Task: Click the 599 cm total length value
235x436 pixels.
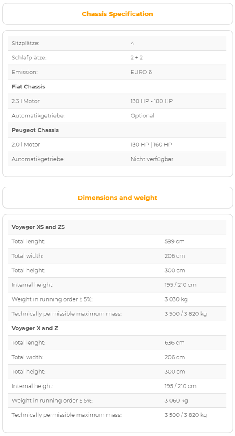Action: tap(175, 241)
